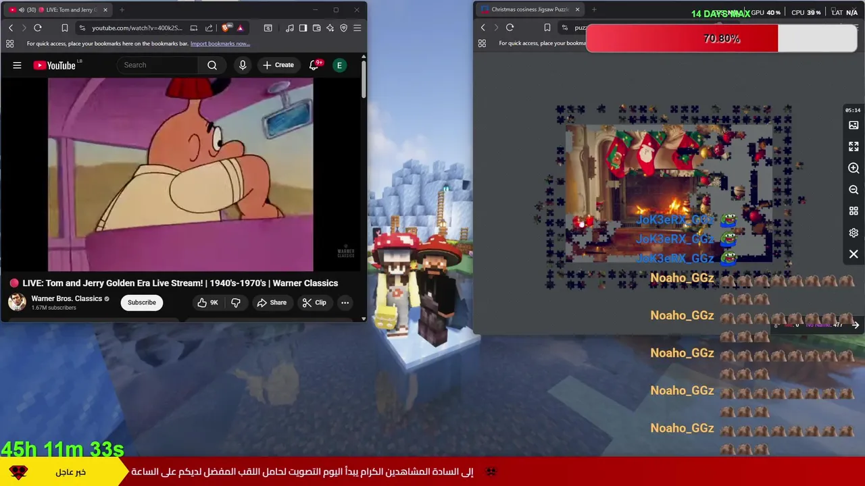Search with your voice microphone icon

point(243,65)
